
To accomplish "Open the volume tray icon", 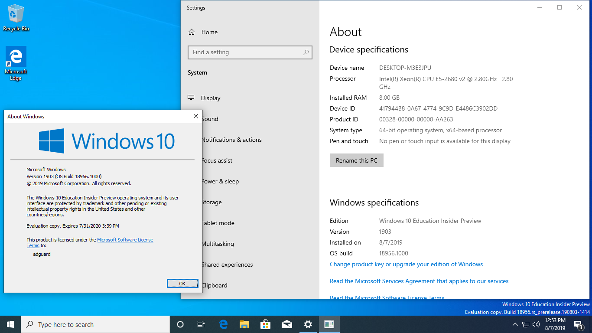I will pos(536,324).
